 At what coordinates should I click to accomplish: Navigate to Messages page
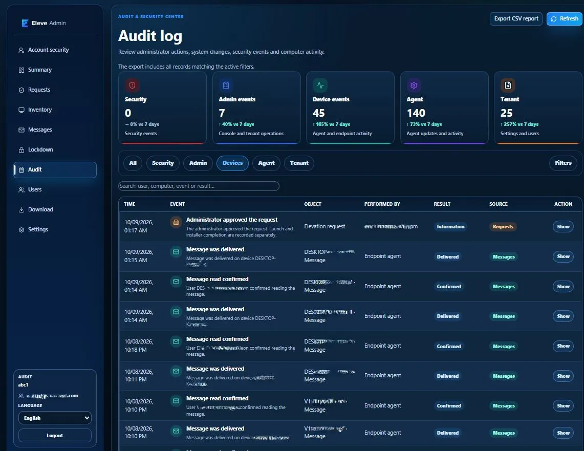tap(55, 130)
